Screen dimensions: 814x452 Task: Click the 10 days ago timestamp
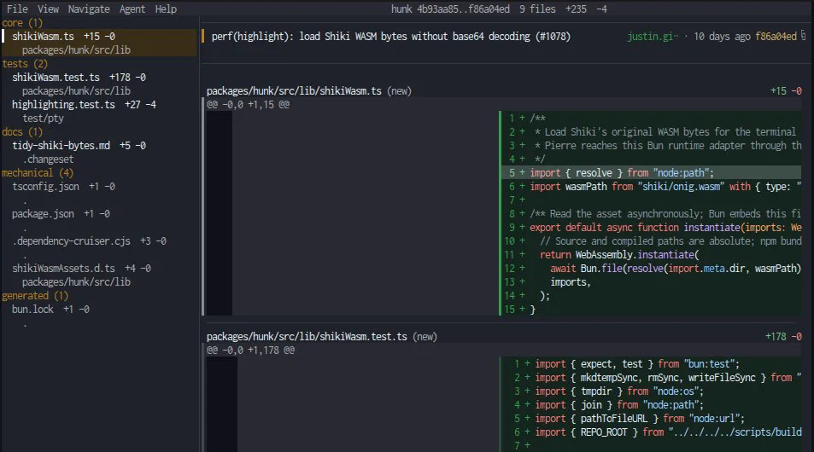click(722, 37)
